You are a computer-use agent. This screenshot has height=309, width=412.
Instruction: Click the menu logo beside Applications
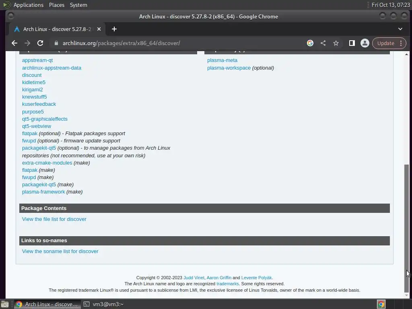click(x=6, y=5)
